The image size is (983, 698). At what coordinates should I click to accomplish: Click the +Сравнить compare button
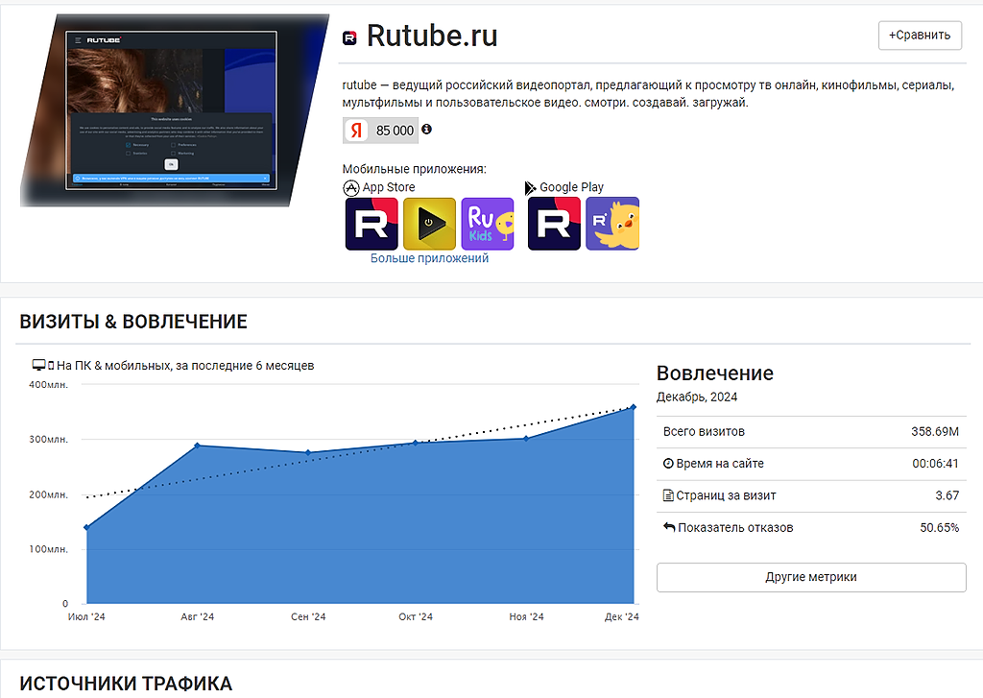click(x=920, y=36)
